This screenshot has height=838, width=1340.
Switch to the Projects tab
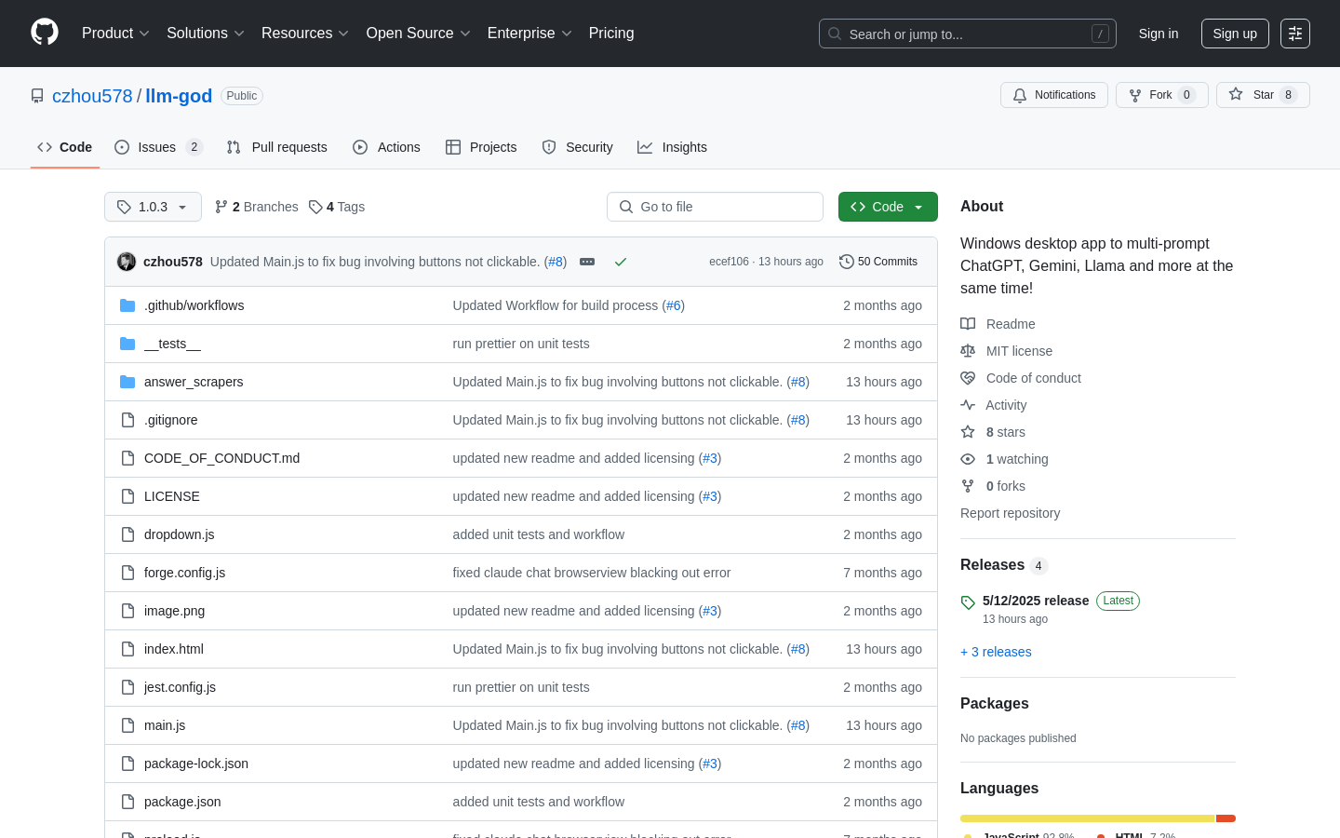(x=481, y=147)
